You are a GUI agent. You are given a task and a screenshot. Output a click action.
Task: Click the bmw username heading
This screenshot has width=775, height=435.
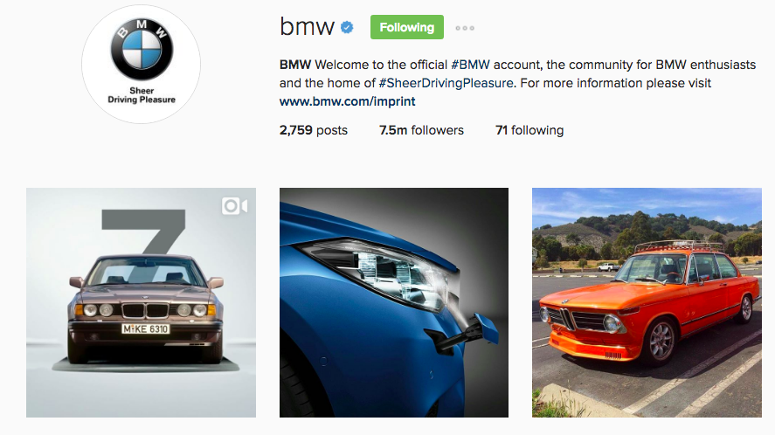(307, 27)
